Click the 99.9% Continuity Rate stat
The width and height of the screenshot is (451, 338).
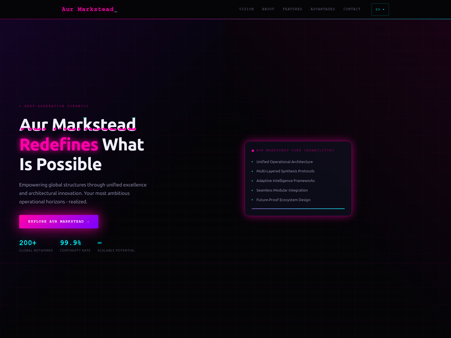pos(75,246)
